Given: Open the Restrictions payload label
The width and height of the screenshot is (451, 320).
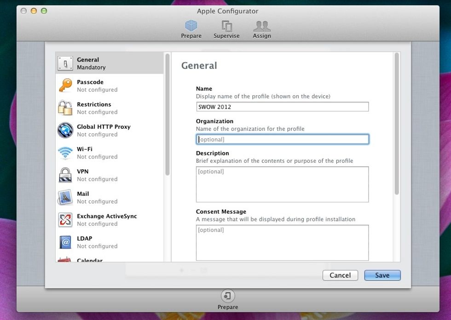Looking at the screenshot, I should (94, 104).
